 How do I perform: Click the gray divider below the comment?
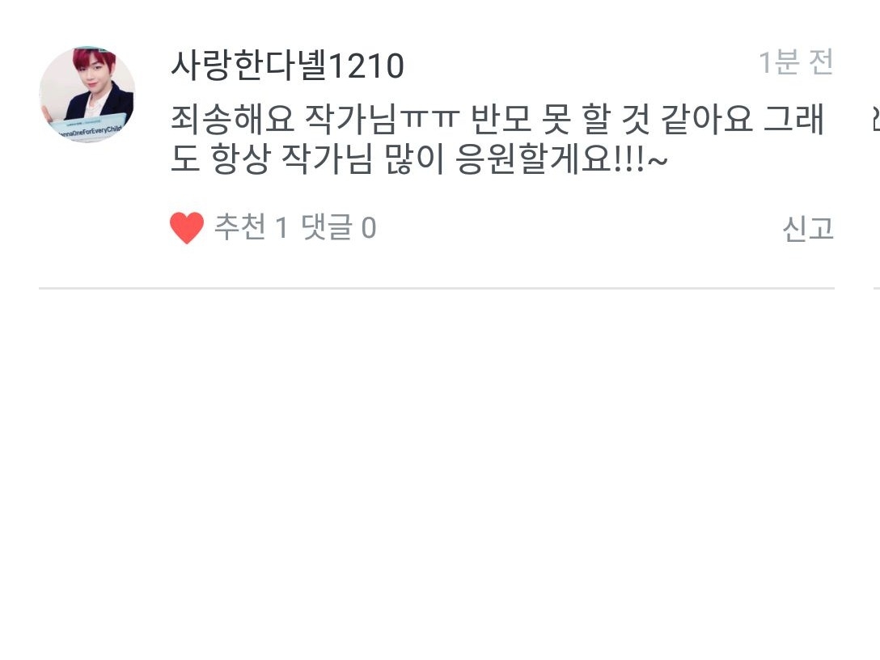pyautogui.click(x=437, y=289)
